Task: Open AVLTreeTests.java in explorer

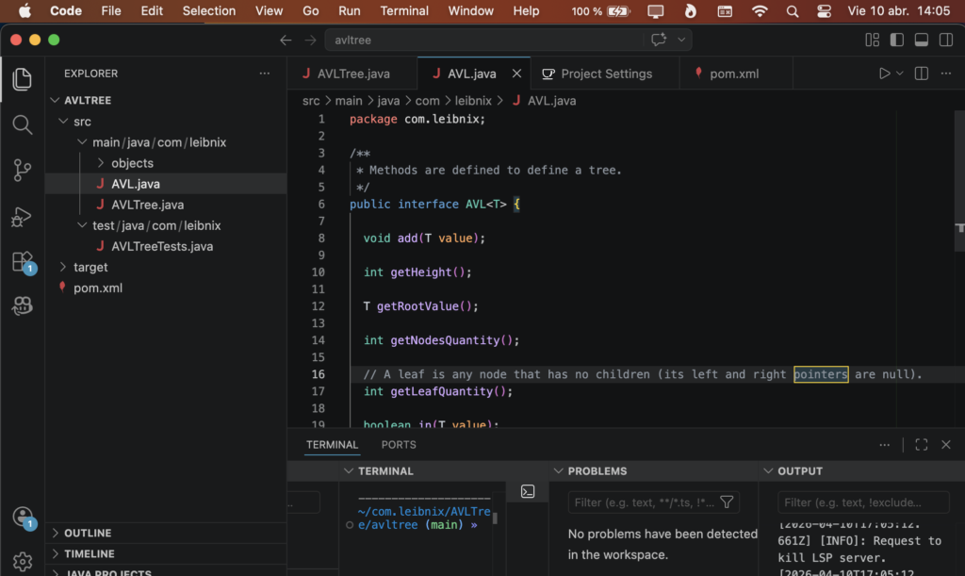Action: pyautogui.click(x=161, y=246)
